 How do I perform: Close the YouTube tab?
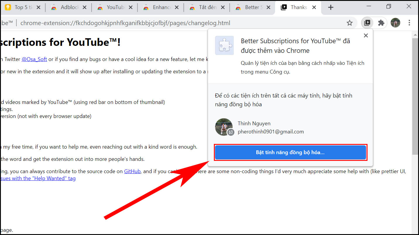(x=130, y=8)
